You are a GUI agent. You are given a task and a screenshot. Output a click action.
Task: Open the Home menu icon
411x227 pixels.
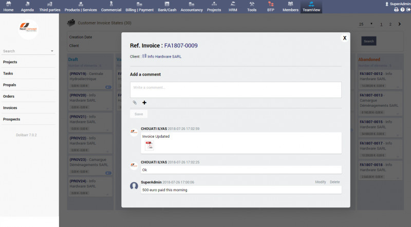tap(8, 4)
